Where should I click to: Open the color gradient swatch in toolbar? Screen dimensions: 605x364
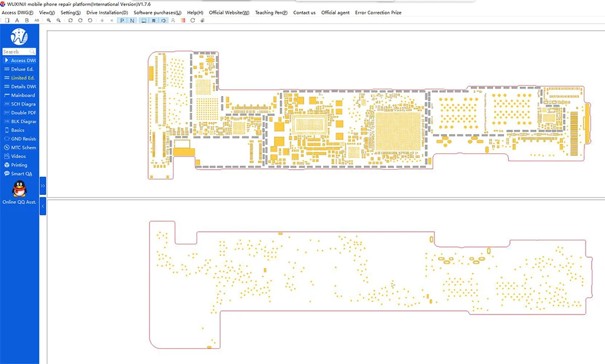(x=183, y=21)
